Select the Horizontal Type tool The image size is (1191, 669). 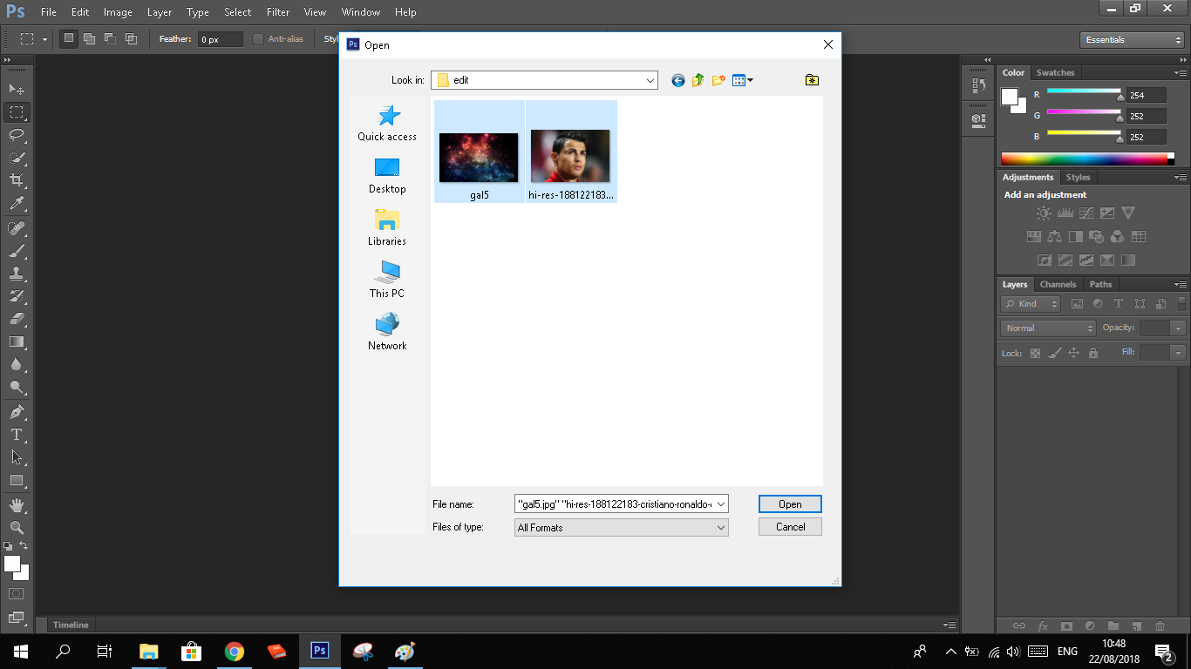point(17,435)
